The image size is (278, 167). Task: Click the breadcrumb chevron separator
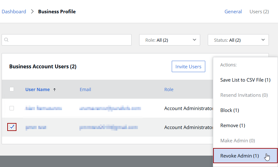32,12
